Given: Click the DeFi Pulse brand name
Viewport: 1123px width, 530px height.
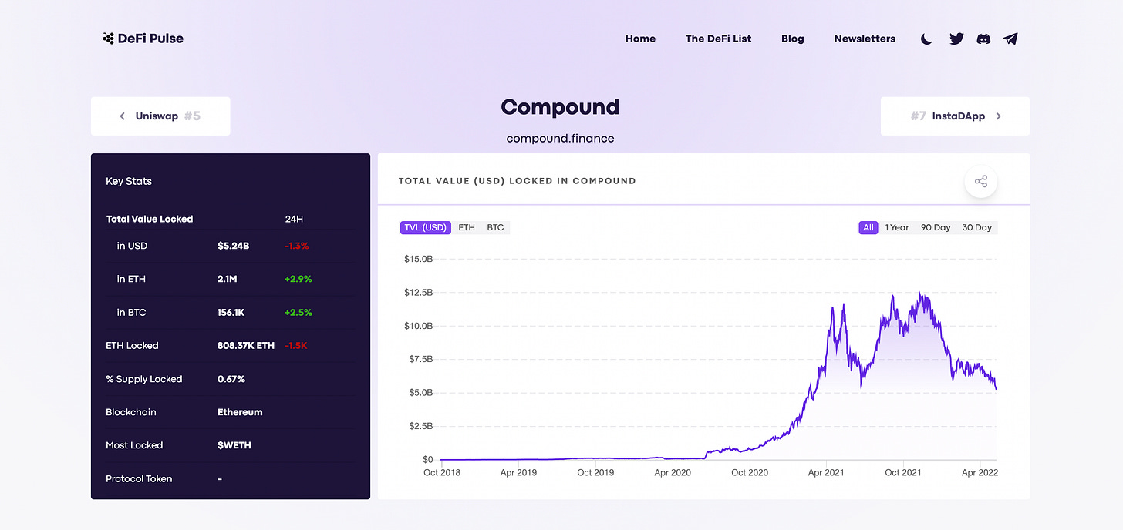Looking at the screenshot, I should click(150, 39).
